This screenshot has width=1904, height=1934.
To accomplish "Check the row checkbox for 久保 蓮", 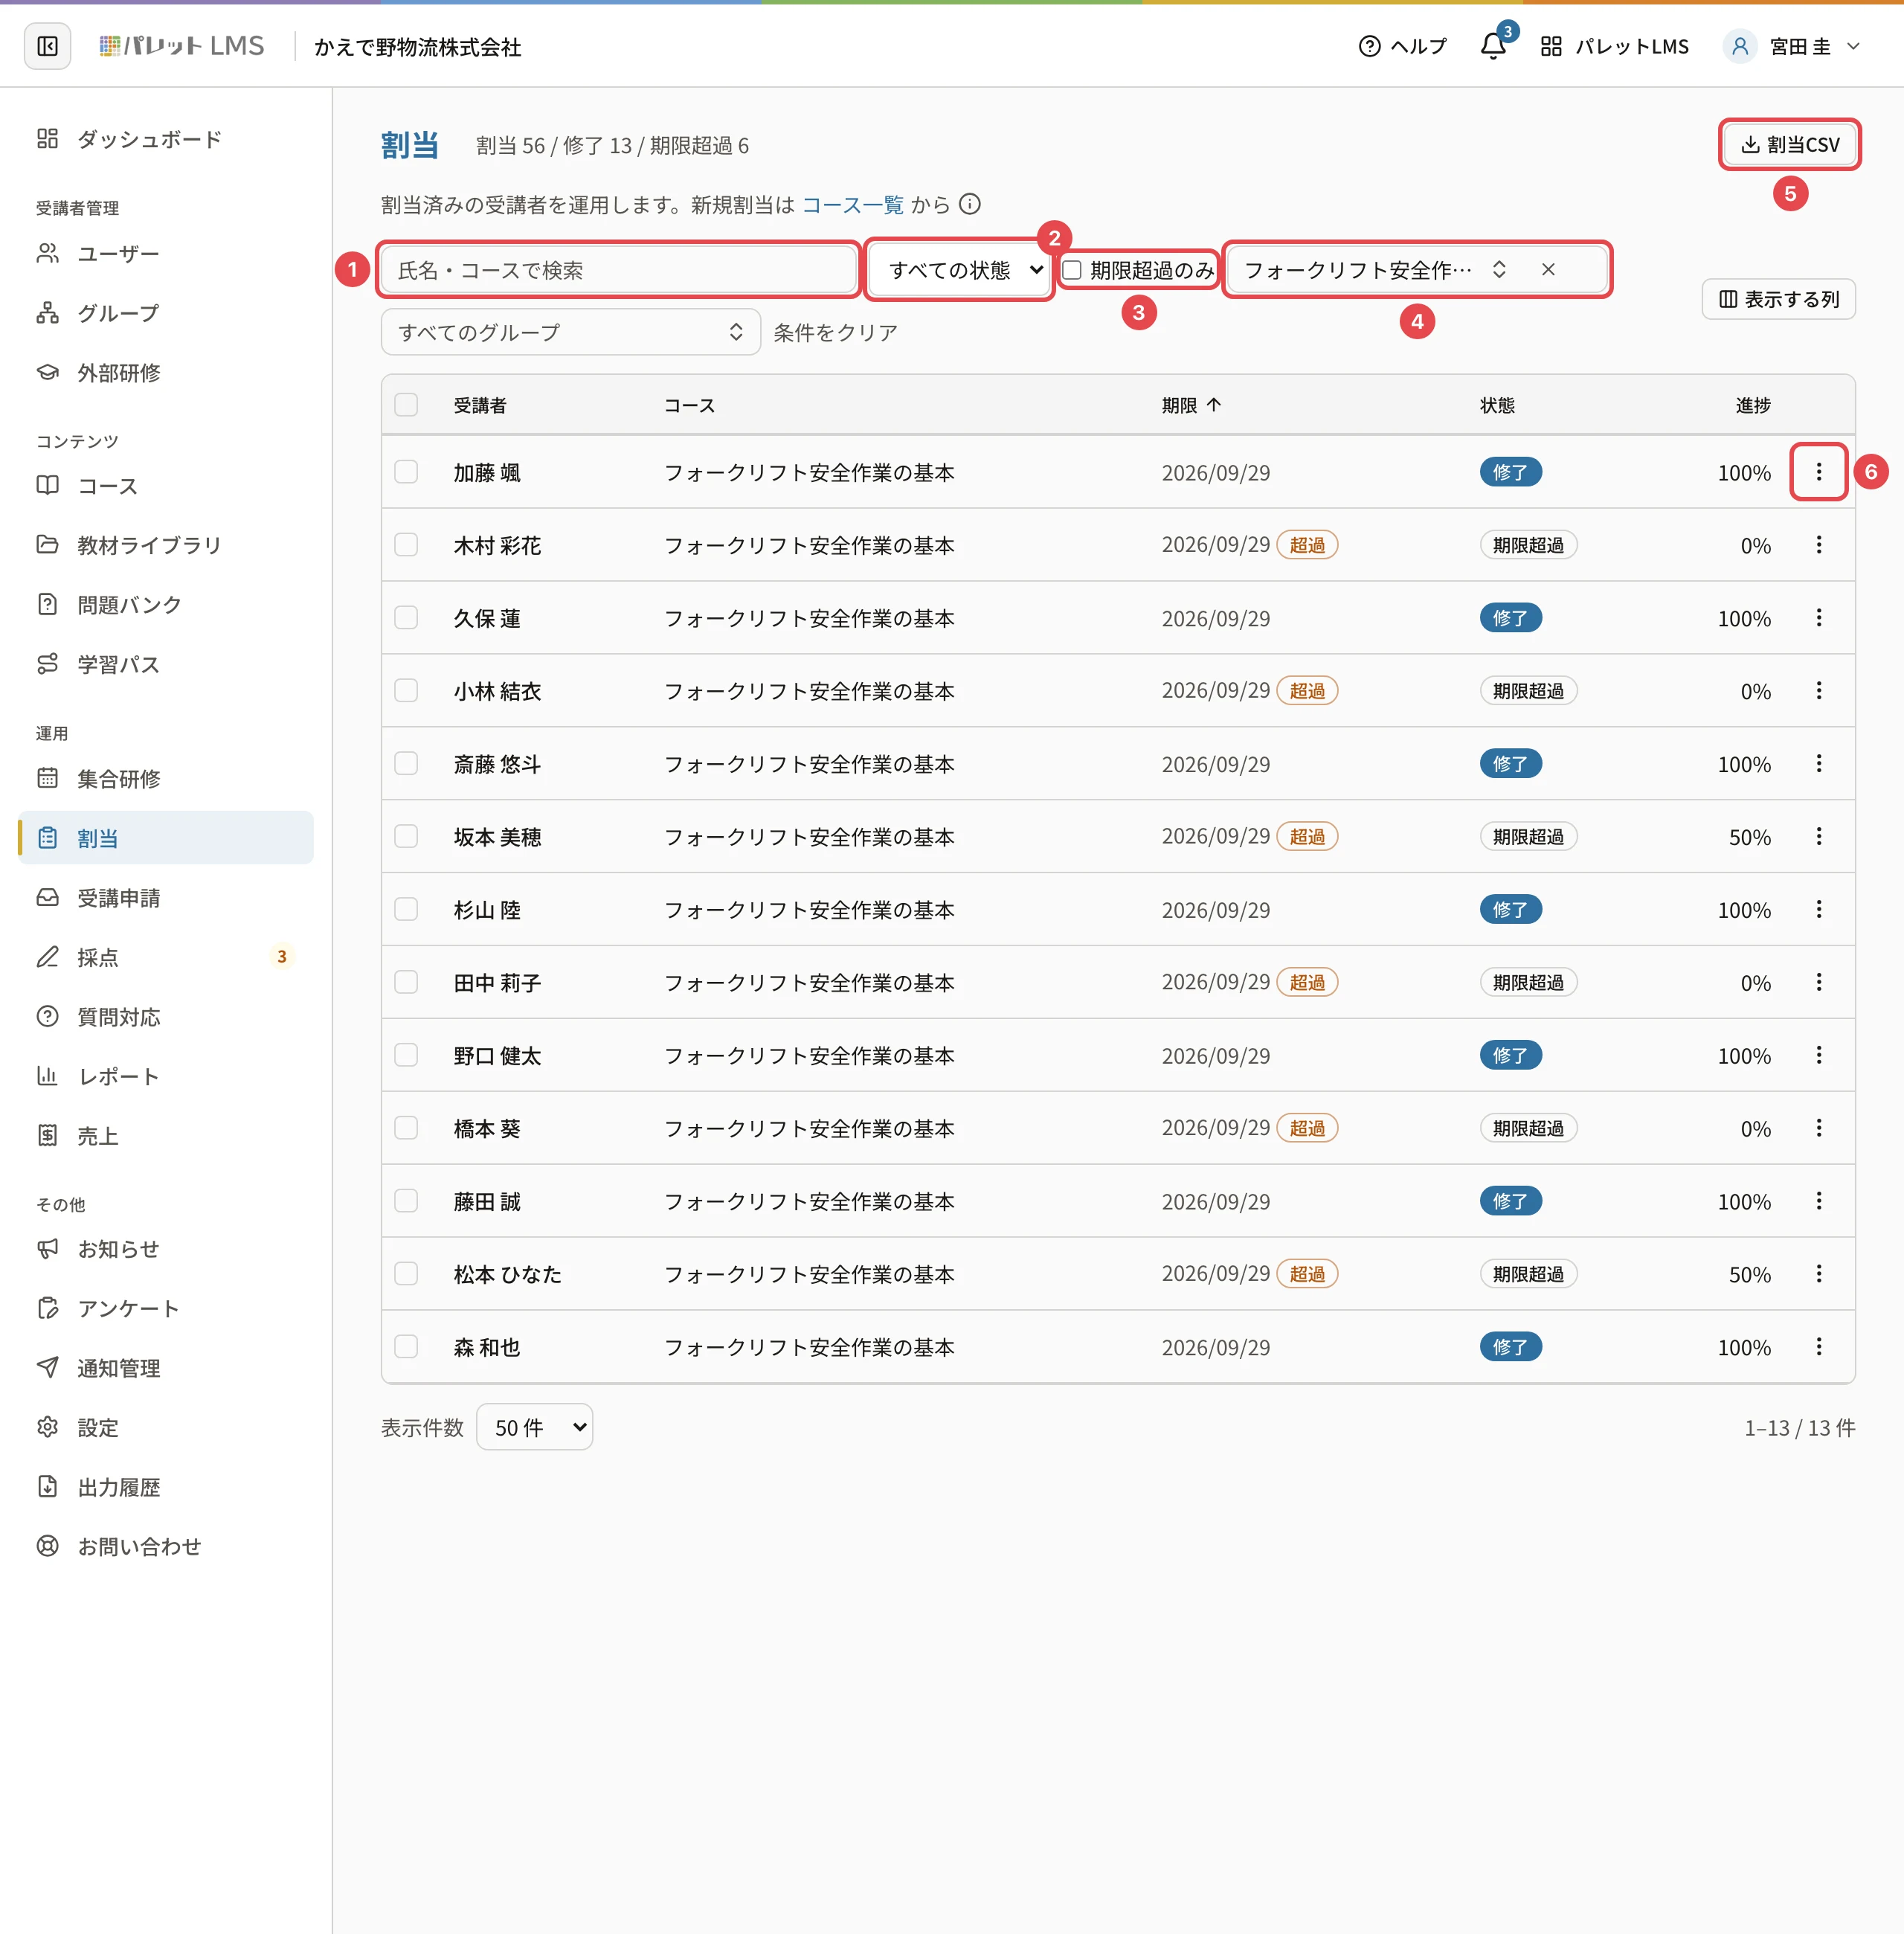I will 406,618.
